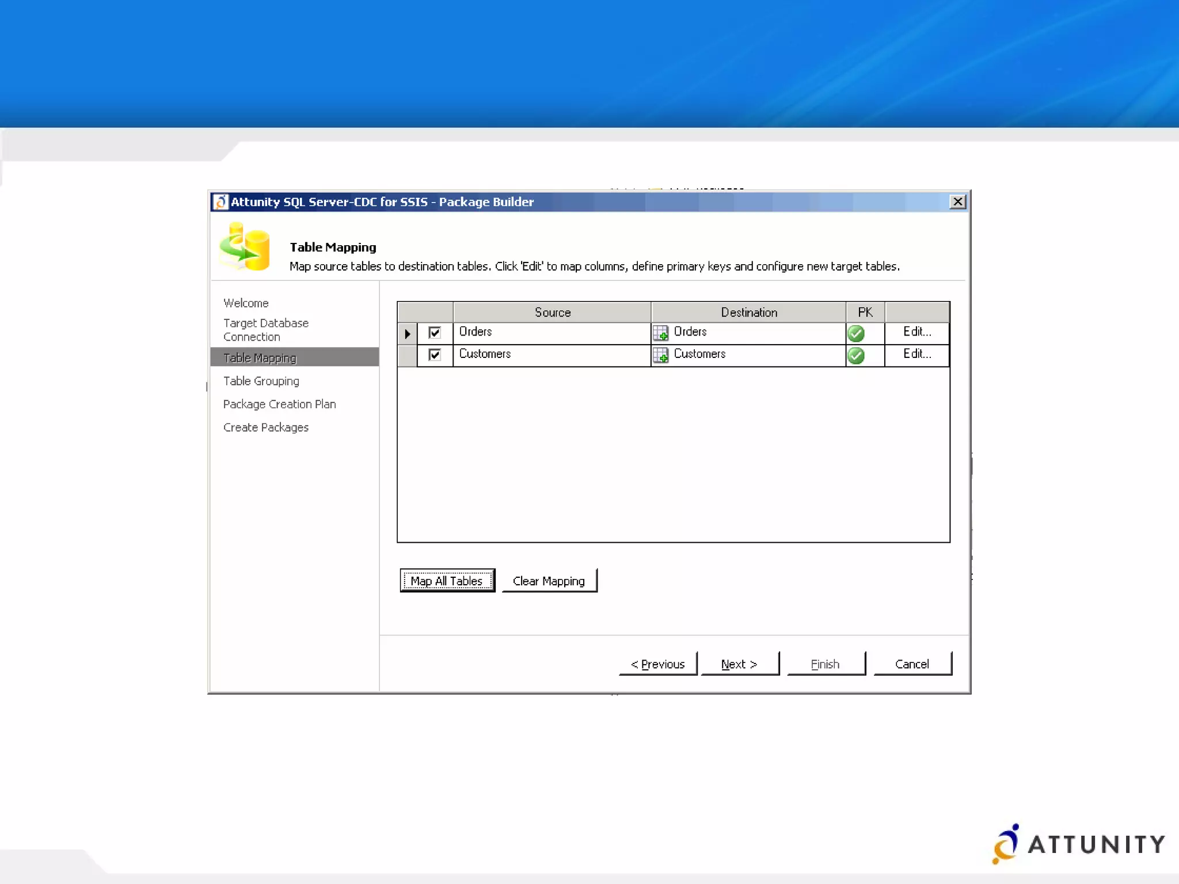Uncheck the Orders source table checkbox
This screenshot has width=1179, height=884.
pos(435,333)
